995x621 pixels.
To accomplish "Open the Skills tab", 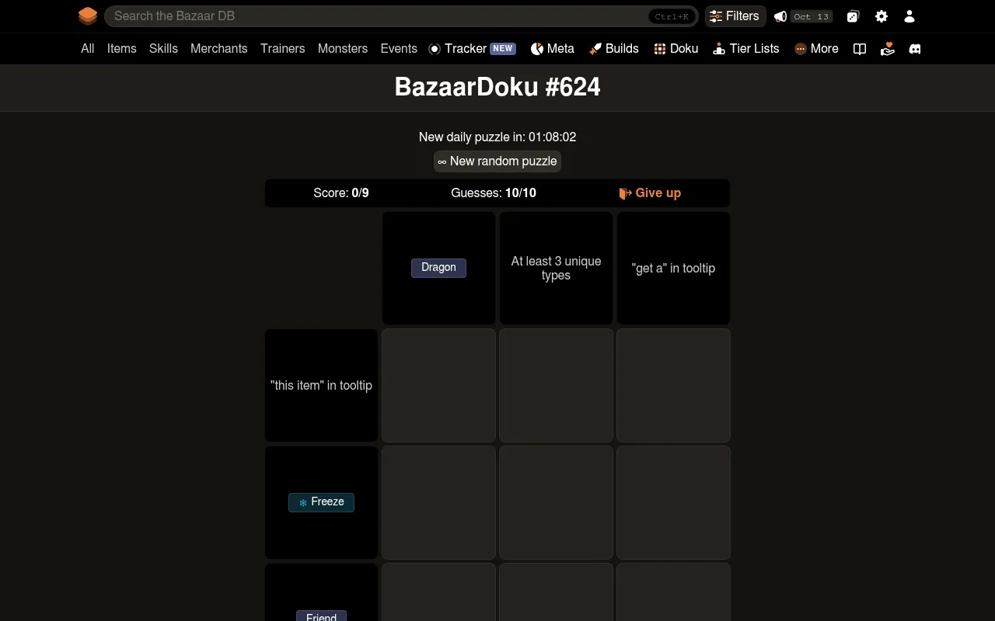I will tap(163, 48).
